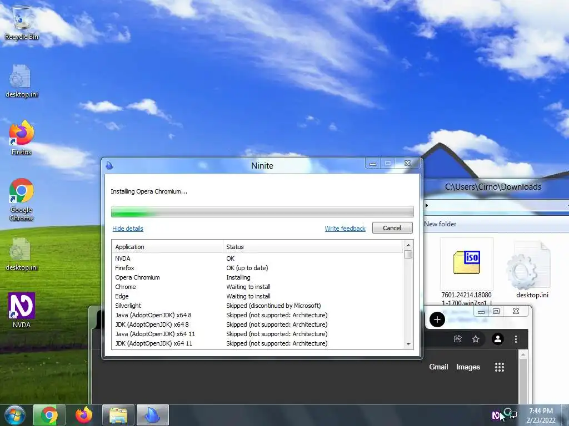Screen dimensions: 569x426
Task: Click Hide details link in Ninite
Action: click(x=128, y=229)
